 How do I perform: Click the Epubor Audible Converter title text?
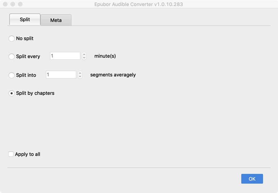coord(138,4)
